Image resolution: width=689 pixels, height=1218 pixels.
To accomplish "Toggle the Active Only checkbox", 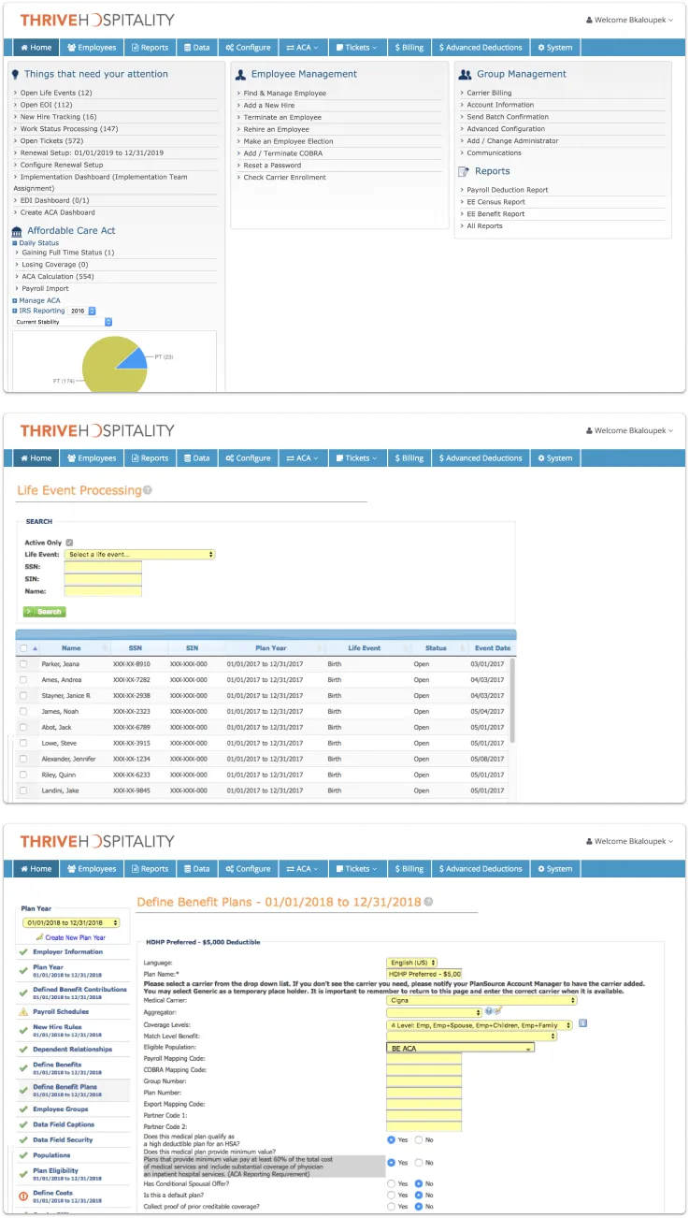I will 70,543.
